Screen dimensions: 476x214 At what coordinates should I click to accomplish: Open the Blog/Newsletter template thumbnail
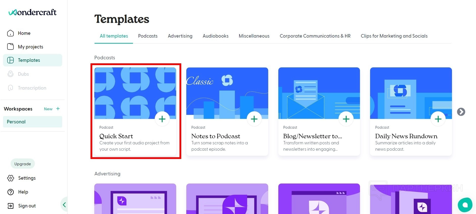[319, 93]
